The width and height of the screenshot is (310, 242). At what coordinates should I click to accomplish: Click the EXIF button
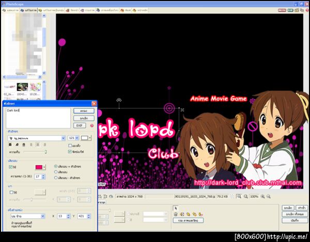[80, 125]
